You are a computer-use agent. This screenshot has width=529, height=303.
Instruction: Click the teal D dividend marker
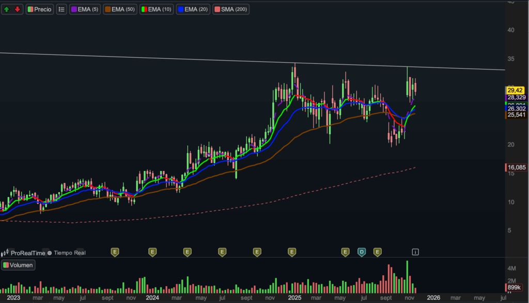(x=362, y=251)
